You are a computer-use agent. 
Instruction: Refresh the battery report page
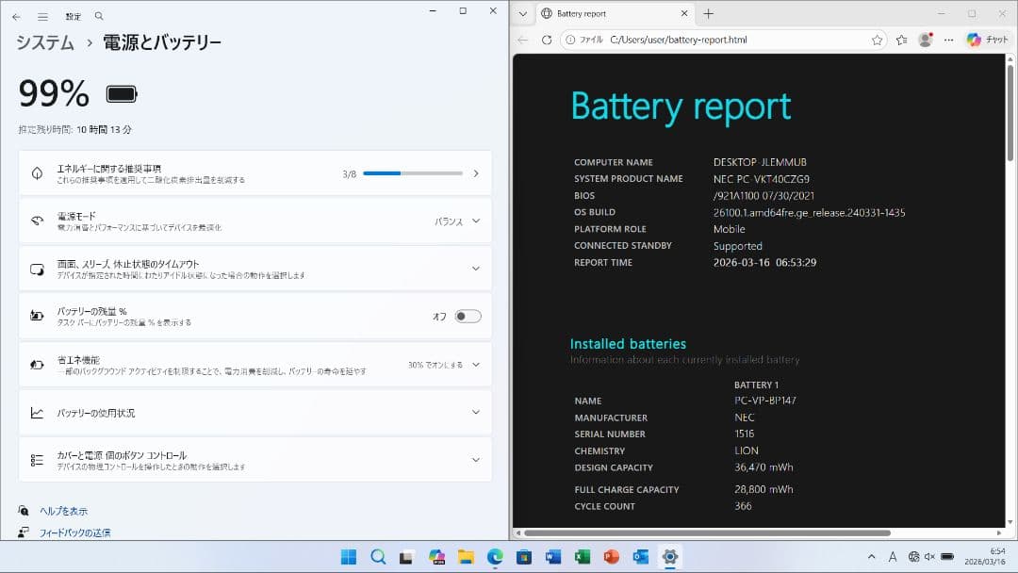547,40
